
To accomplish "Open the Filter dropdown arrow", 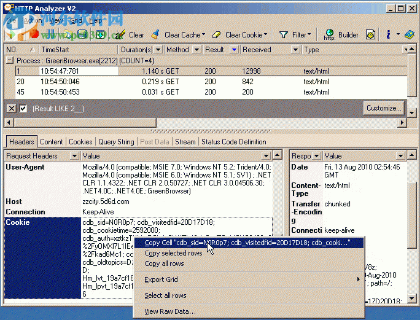I will point(309,34).
